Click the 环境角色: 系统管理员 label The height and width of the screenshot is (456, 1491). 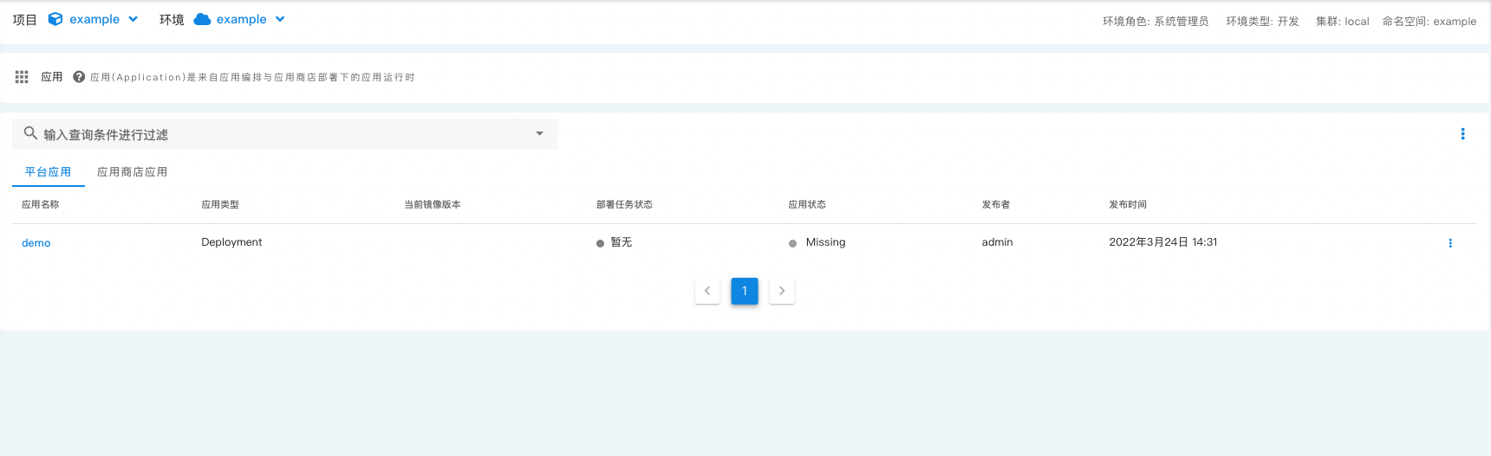point(1156,22)
